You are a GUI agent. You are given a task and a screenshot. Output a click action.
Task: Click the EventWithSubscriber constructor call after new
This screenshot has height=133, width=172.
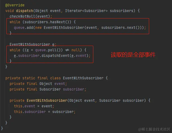(64, 28)
